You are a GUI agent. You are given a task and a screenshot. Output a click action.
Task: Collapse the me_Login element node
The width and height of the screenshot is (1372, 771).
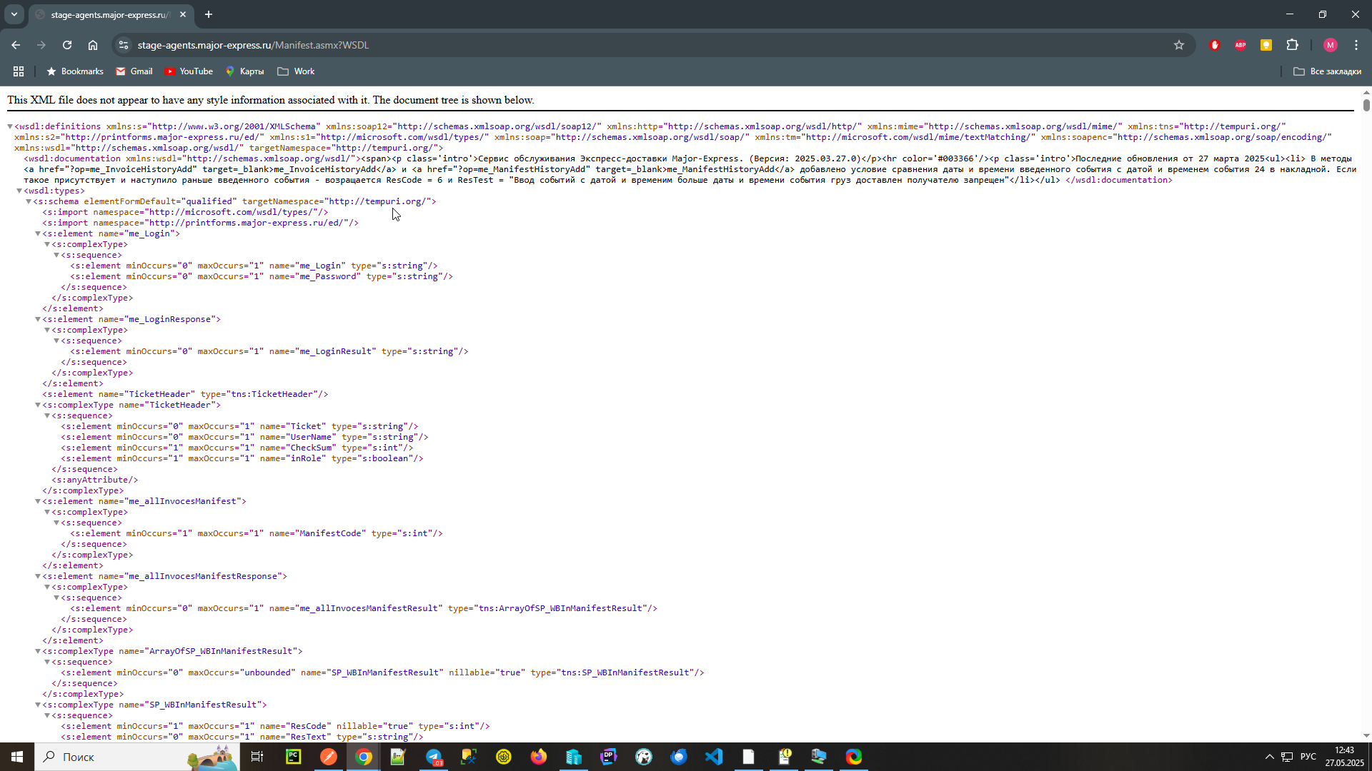coord(38,233)
